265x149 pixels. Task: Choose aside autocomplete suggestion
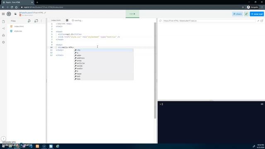pyautogui.click(x=104, y=66)
